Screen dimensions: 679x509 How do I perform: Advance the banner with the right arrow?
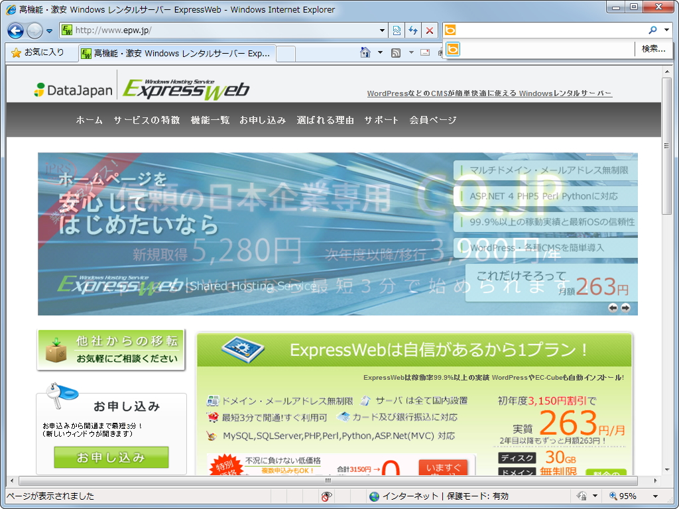(x=626, y=307)
